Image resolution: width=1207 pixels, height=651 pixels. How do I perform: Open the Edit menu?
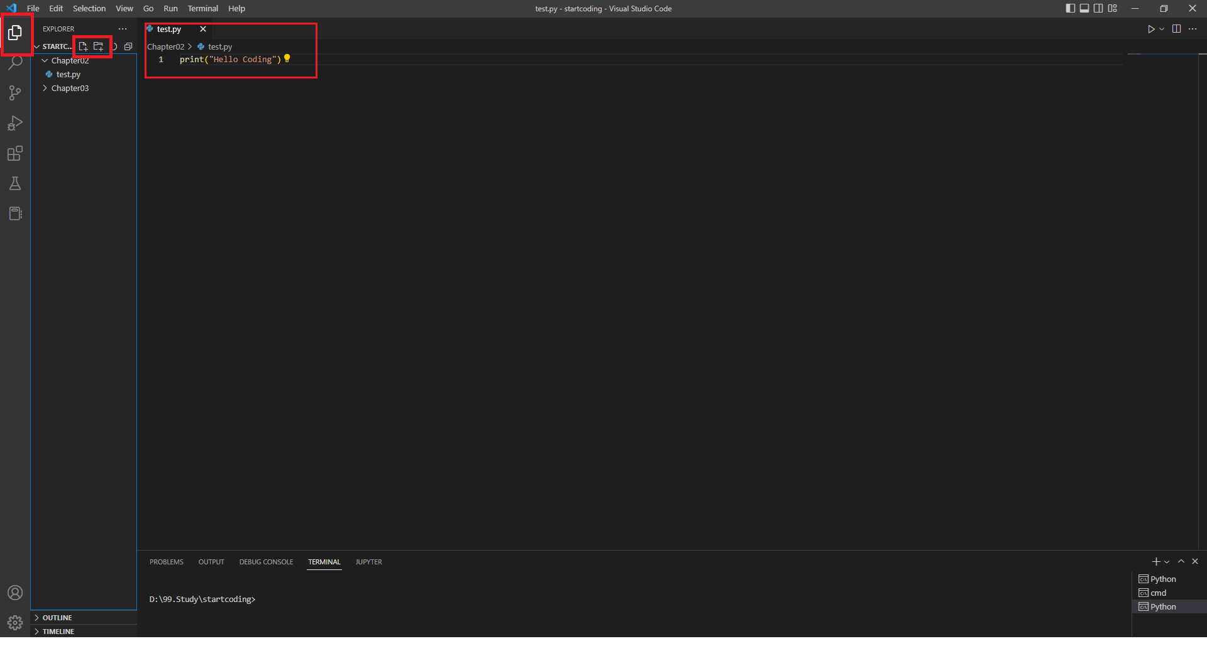click(56, 8)
